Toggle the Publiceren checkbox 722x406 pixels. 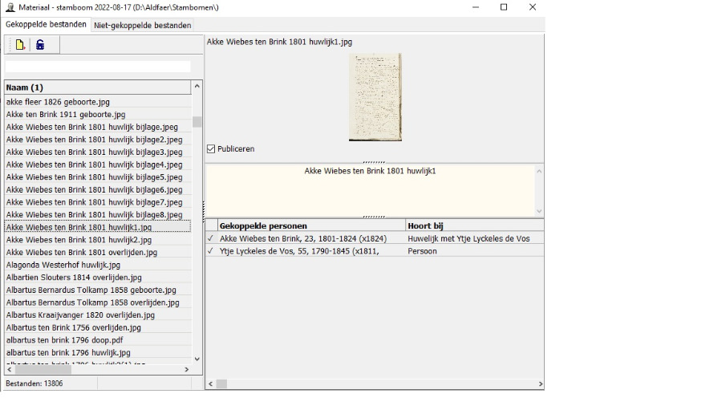212,148
